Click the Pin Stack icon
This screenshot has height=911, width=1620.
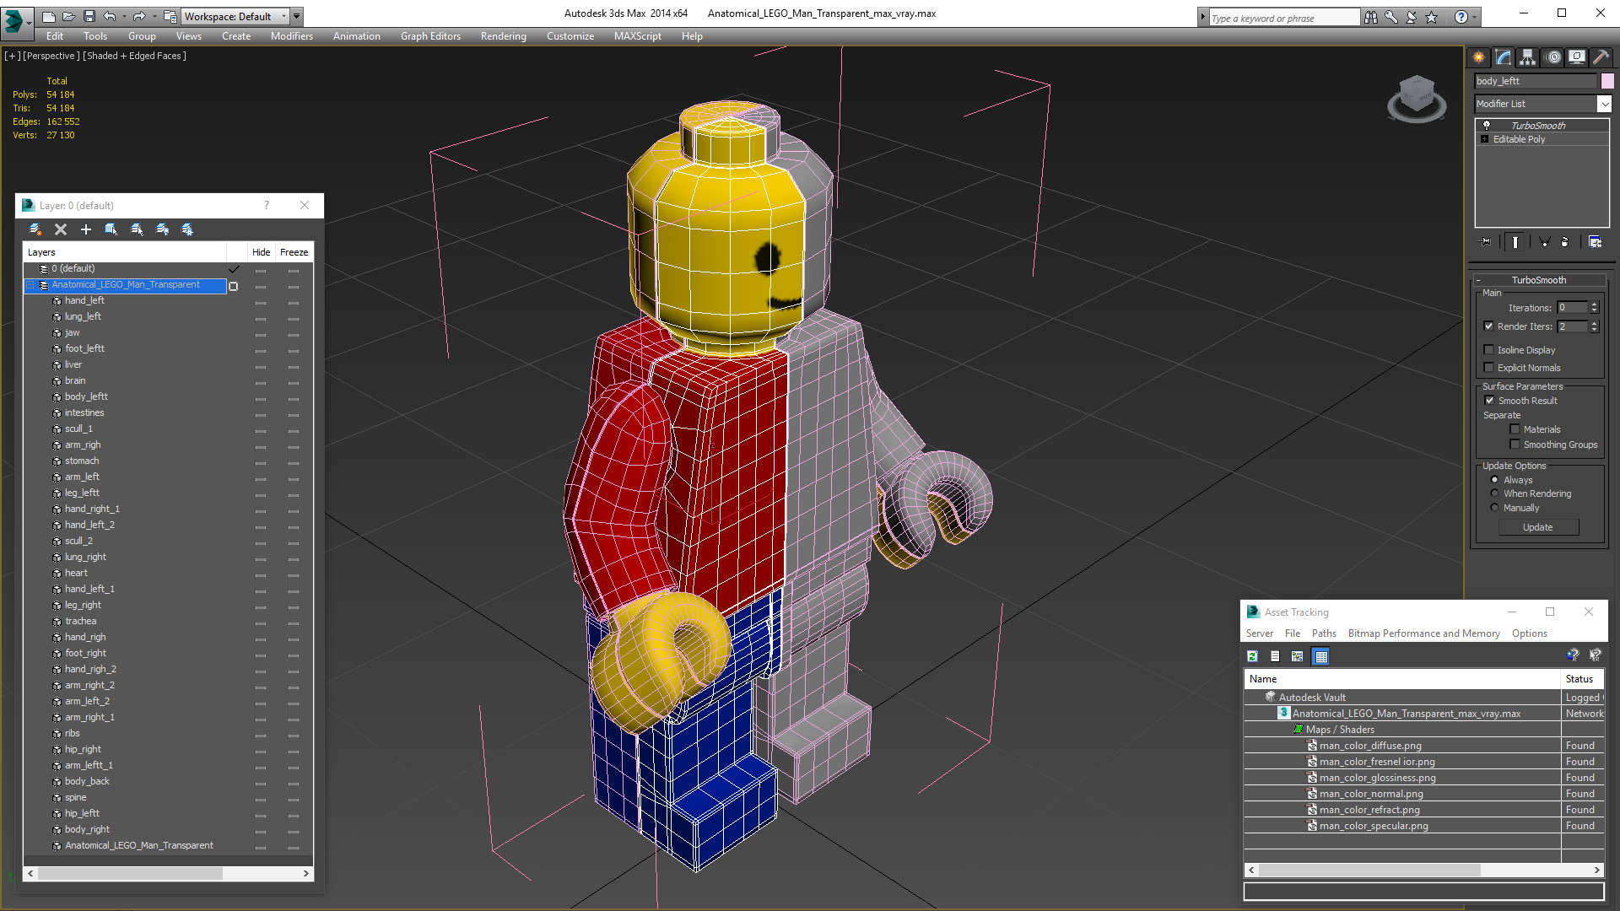[1486, 242]
